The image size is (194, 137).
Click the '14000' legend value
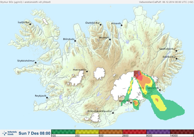pos(174,136)
